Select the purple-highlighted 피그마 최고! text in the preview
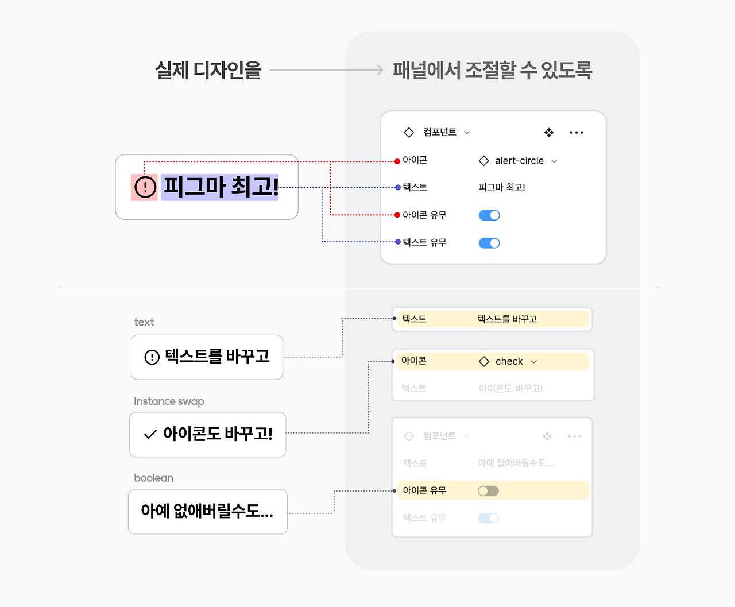The width and height of the screenshot is (735, 607). [x=220, y=187]
